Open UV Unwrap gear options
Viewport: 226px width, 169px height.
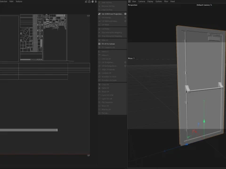(125, 17)
